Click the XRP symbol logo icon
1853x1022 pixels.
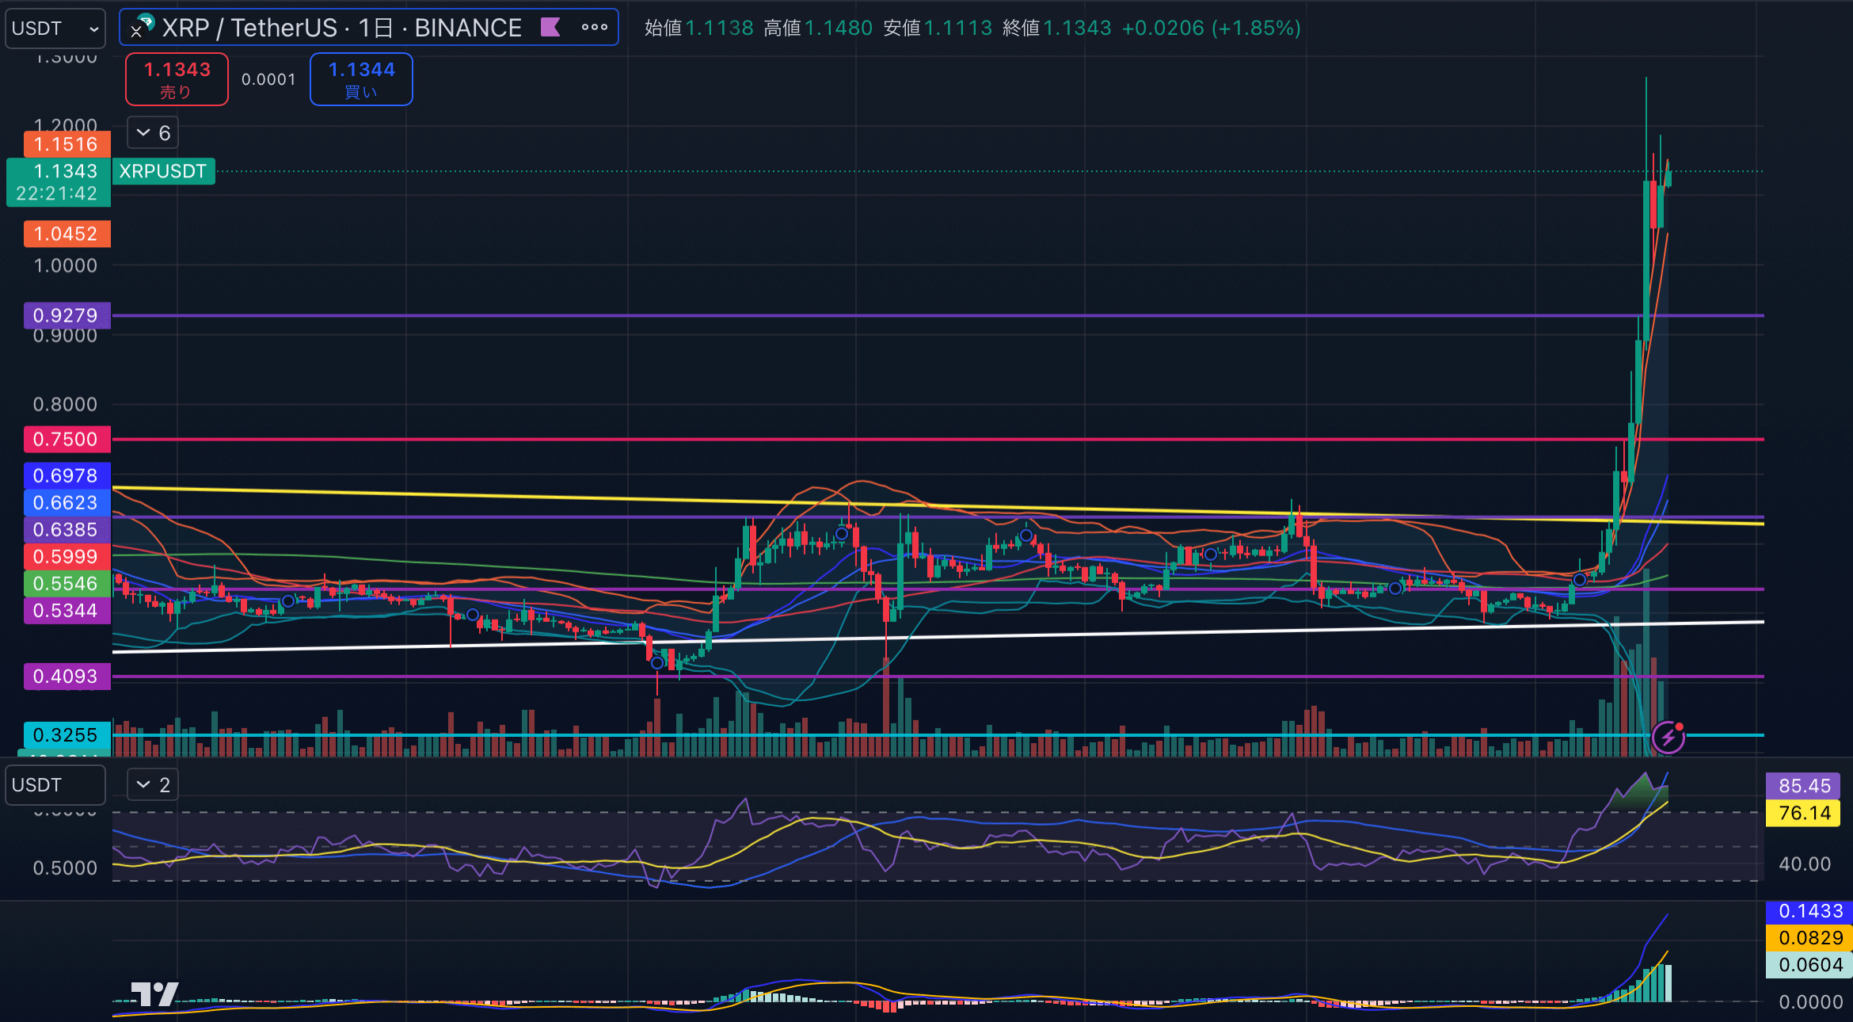[142, 28]
